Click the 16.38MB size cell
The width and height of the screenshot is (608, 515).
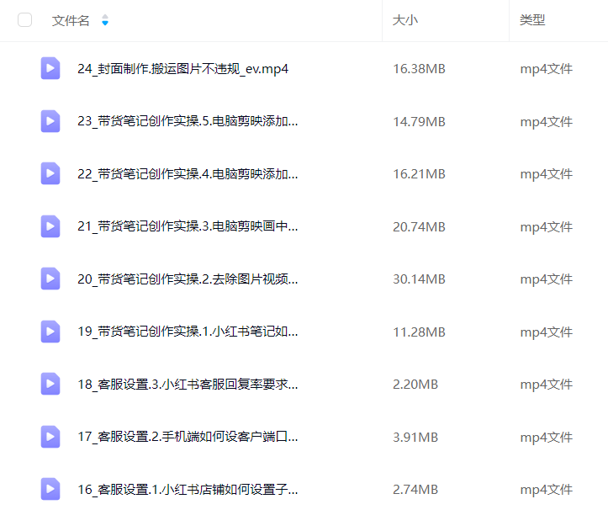[x=419, y=69]
